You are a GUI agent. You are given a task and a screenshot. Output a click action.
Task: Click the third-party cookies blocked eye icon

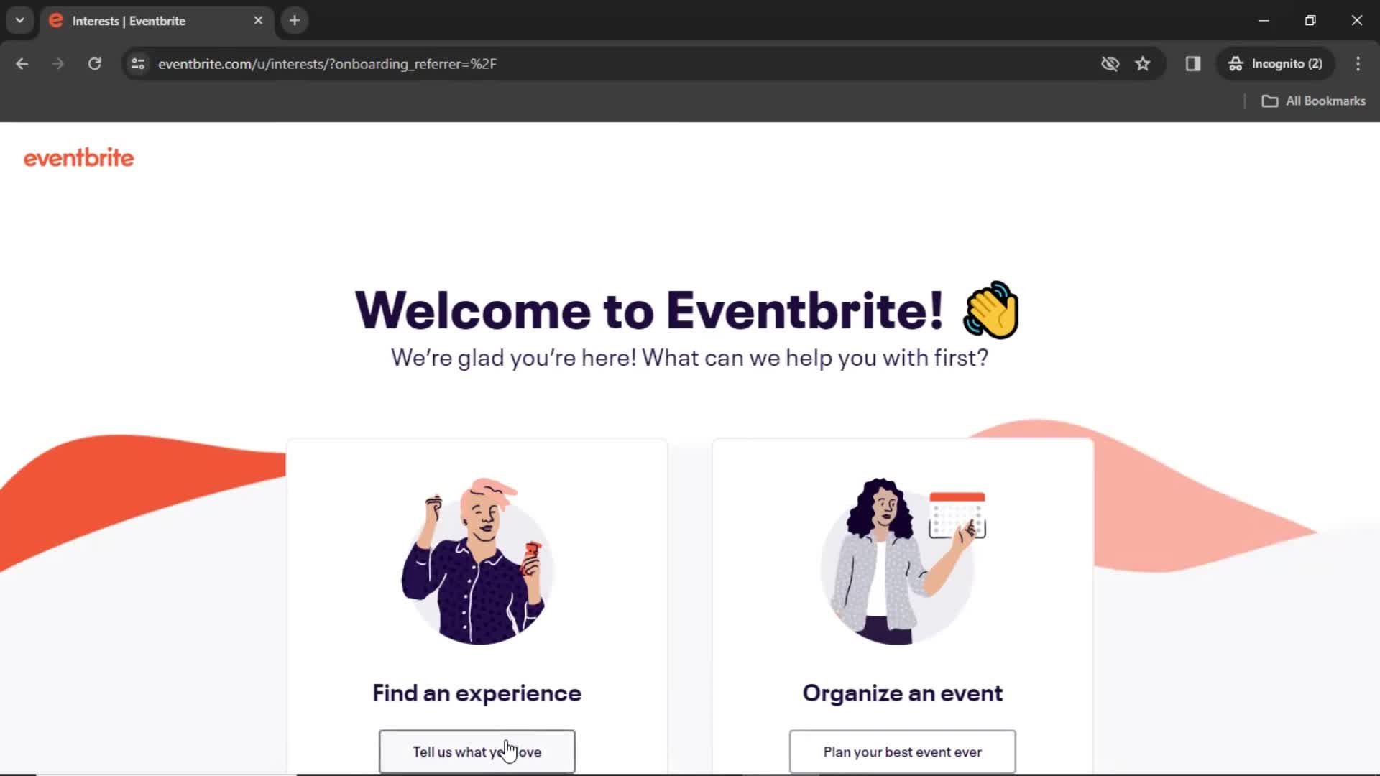[1110, 64]
